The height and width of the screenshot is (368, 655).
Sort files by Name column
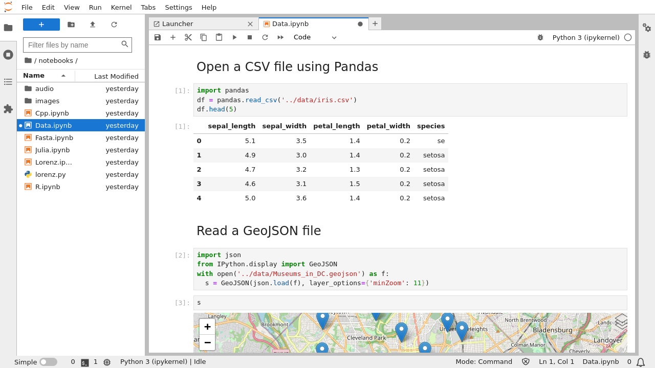tap(46, 76)
